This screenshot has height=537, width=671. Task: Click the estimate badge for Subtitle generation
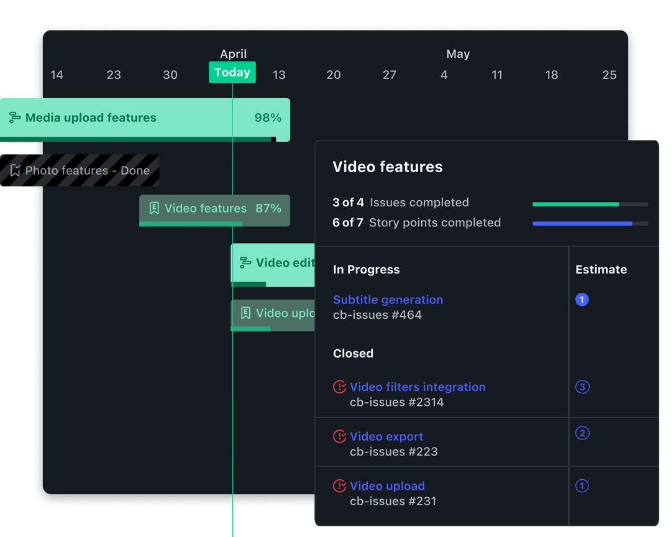click(x=582, y=300)
